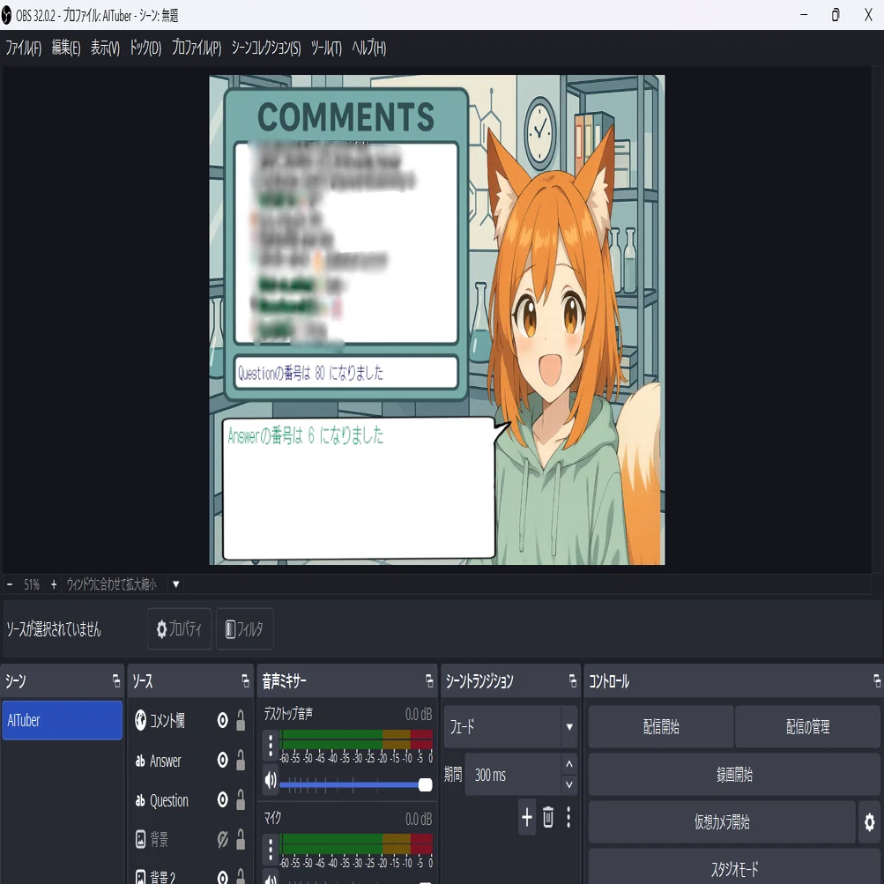This screenshot has height=884, width=884.
Task: Open デスクトップ音声 three-dot options menu
Action: [x=271, y=746]
